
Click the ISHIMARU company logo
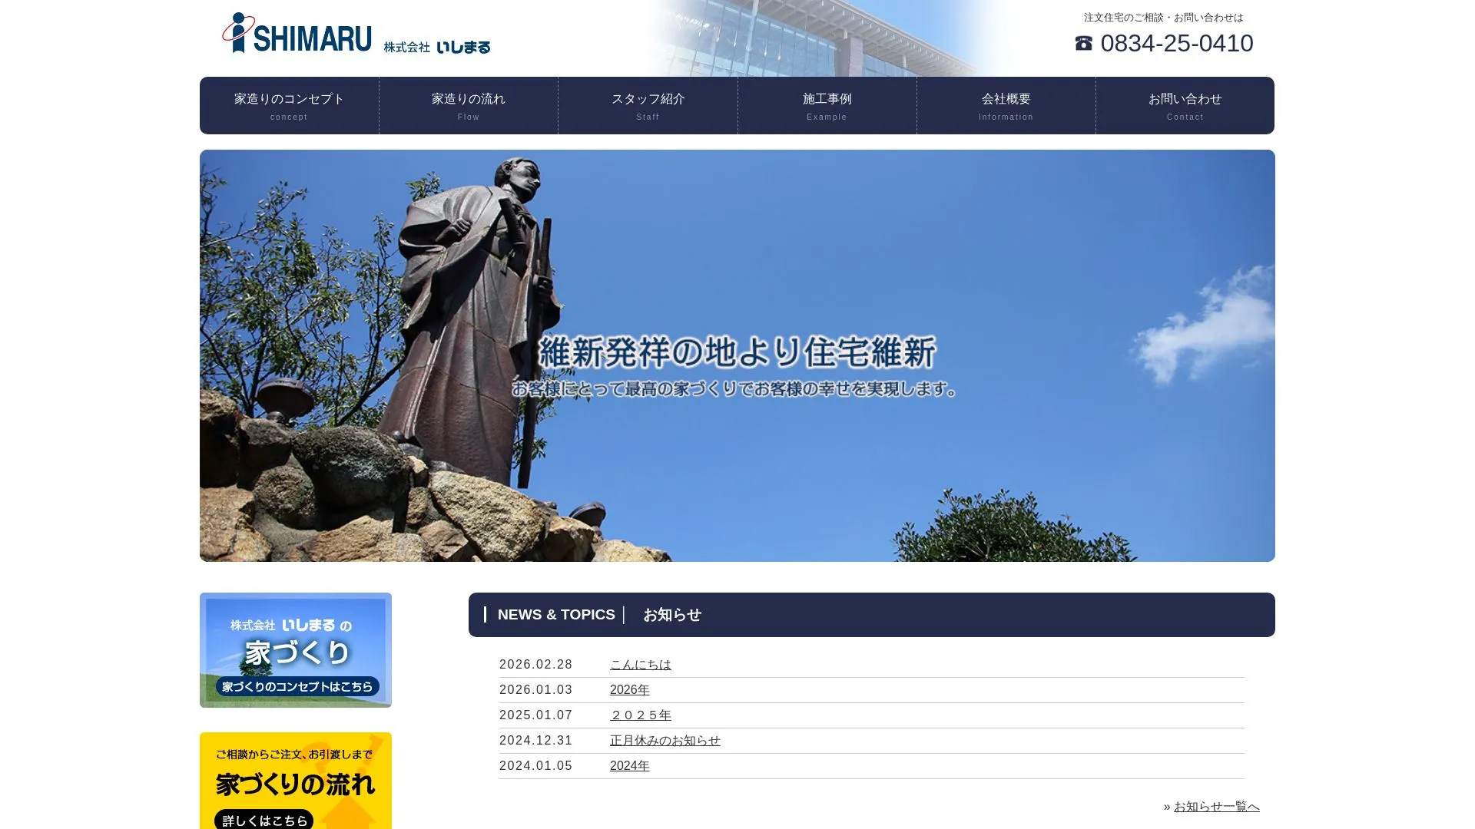[356, 33]
